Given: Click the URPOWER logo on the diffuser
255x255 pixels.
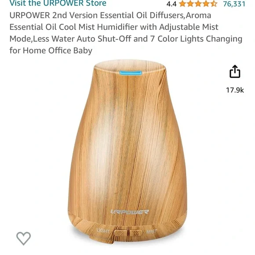Looking at the screenshot, I should coord(129,212).
